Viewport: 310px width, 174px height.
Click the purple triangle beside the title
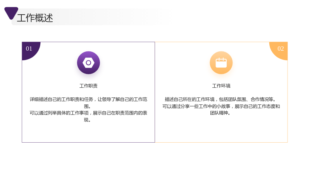pyautogui.click(x=11, y=13)
